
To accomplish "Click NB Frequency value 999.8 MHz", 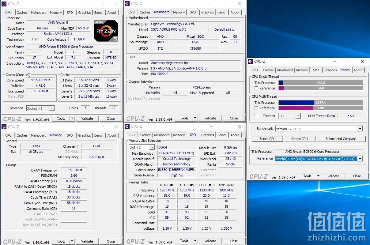I will pyautogui.click(x=96, y=157).
